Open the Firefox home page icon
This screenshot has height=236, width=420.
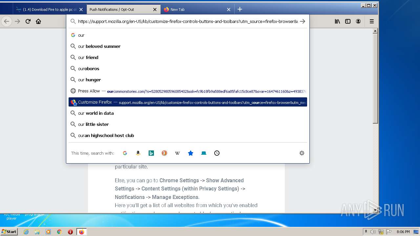click(38, 21)
